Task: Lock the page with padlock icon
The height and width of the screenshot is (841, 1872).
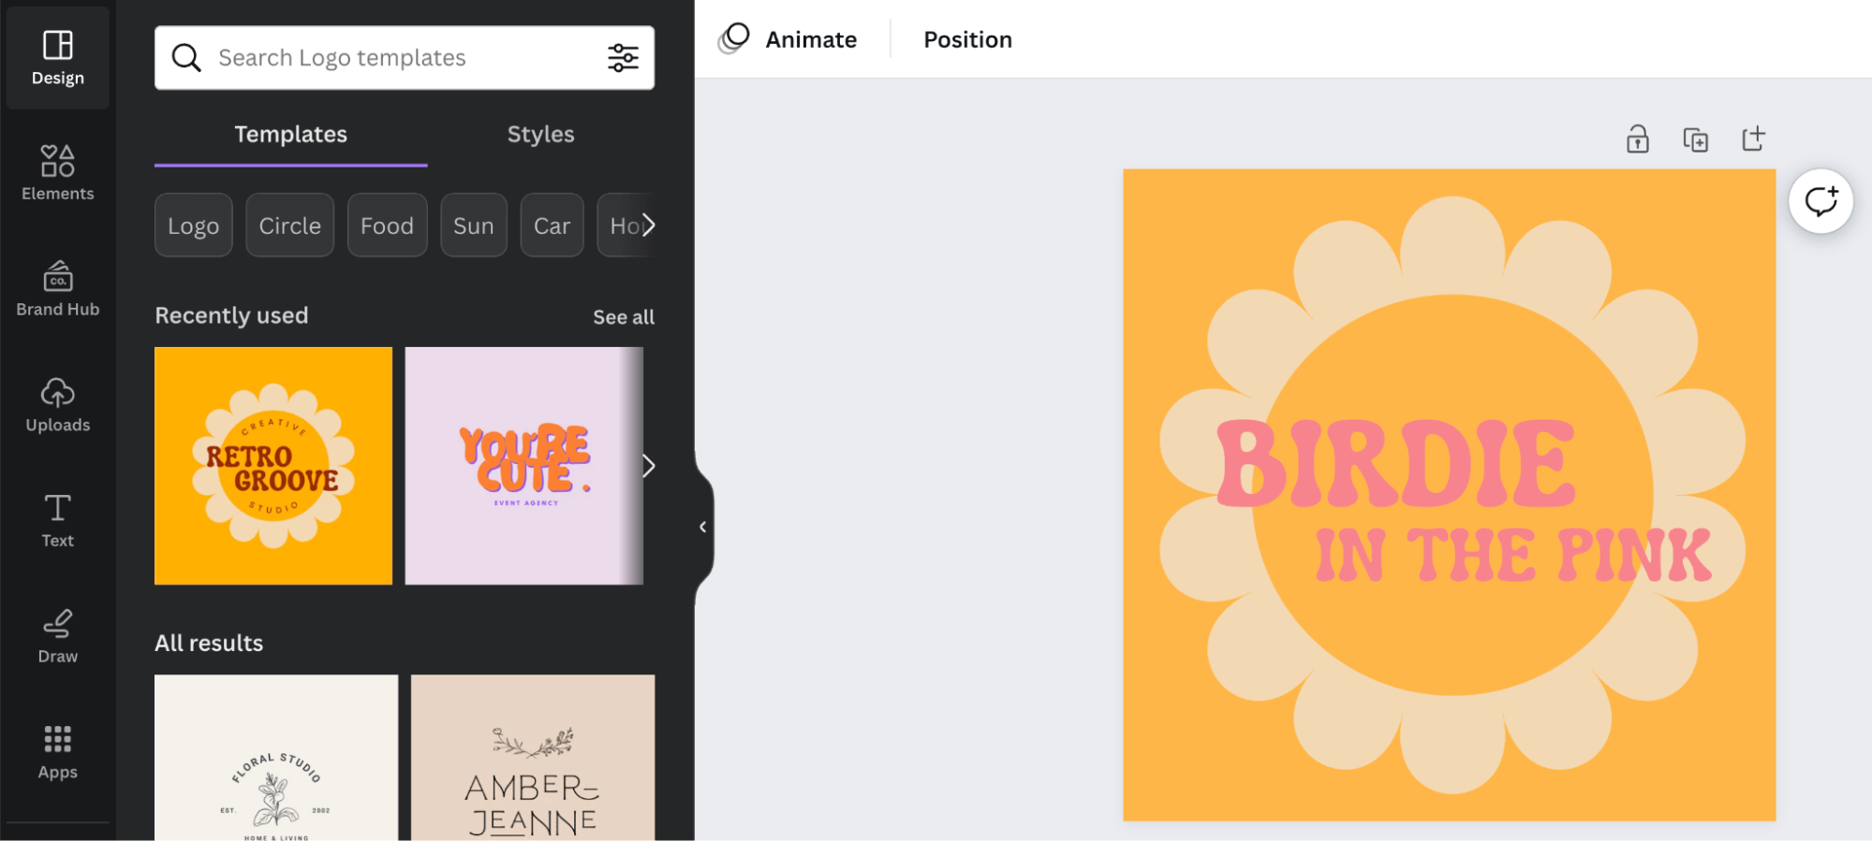Action: (1637, 139)
